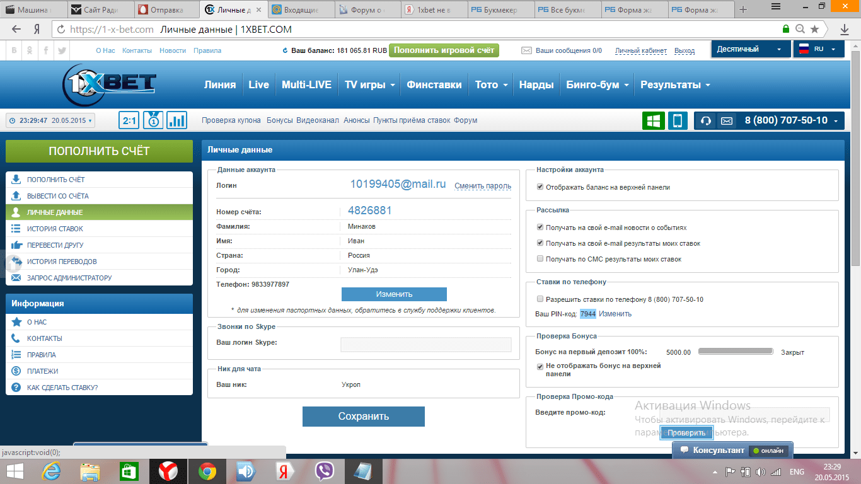Open the Odnoklassniki social icon
This screenshot has width=861, height=484.
[30, 50]
